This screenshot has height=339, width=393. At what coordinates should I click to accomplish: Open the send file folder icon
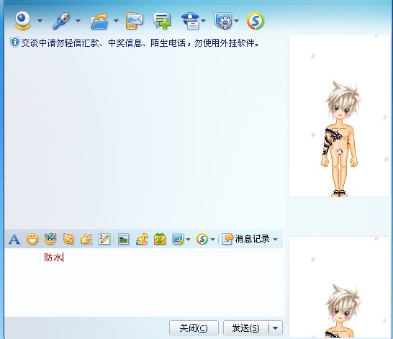pyautogui.click(x=99, y=22)
